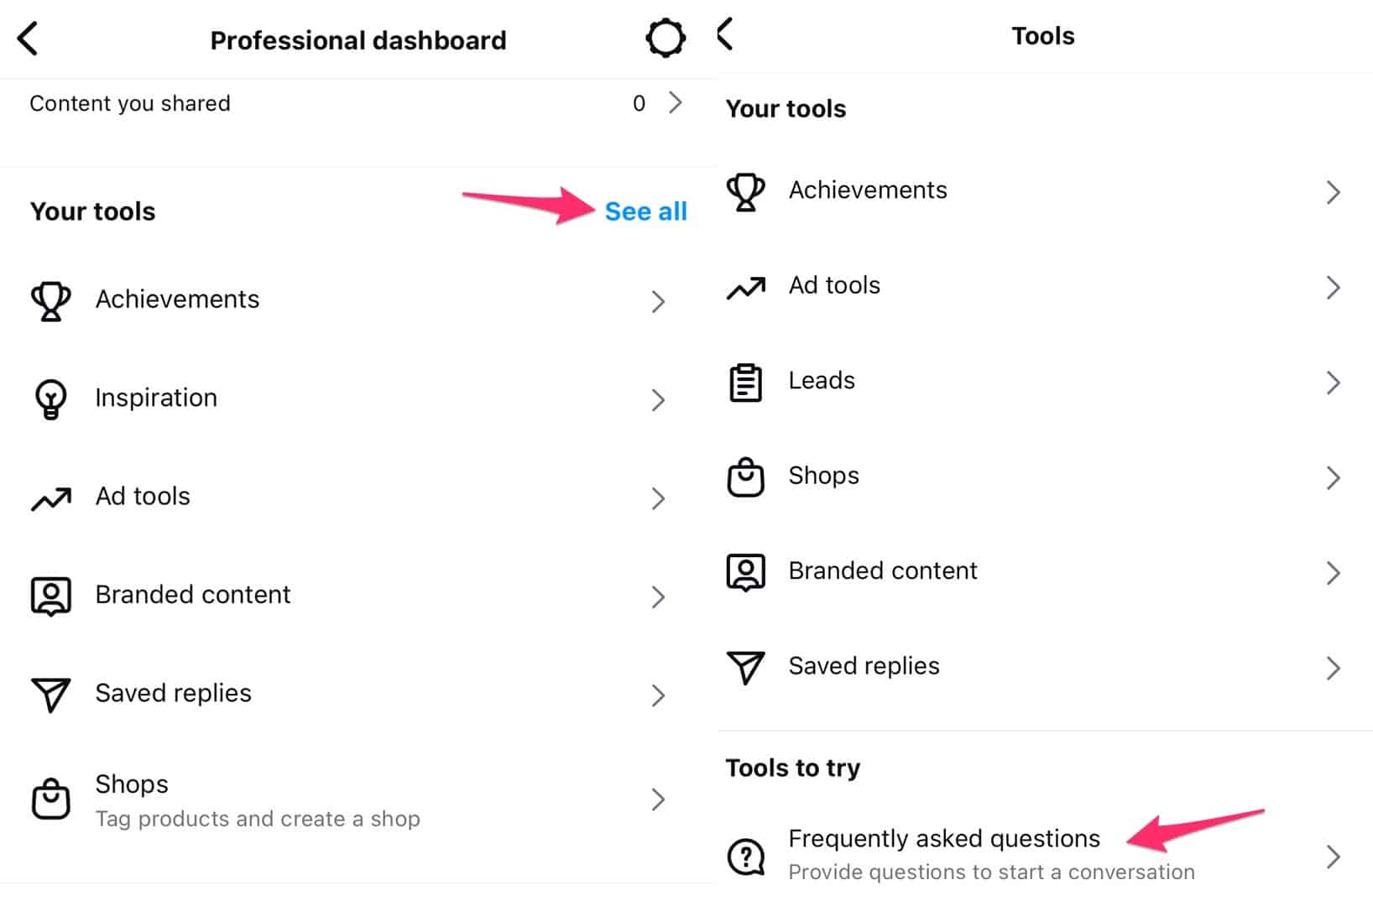Open the Frequently asked questions tool
This screenshot has height=906, width=1373.
point(944,838)
